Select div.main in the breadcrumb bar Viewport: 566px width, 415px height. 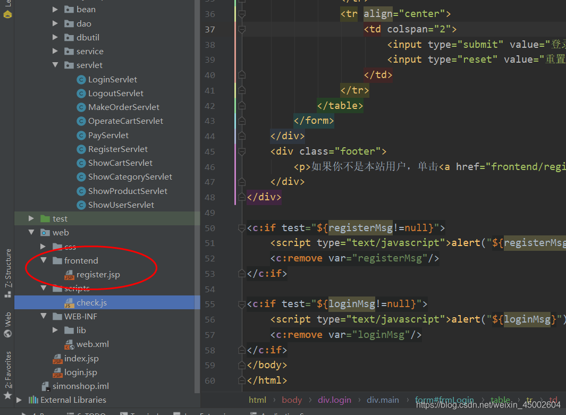(x=383, y=400)
